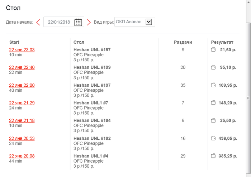The image size is (251, 177).
Task: Click wallet icon beside 148,20 р. result
Action: point(213,102)
